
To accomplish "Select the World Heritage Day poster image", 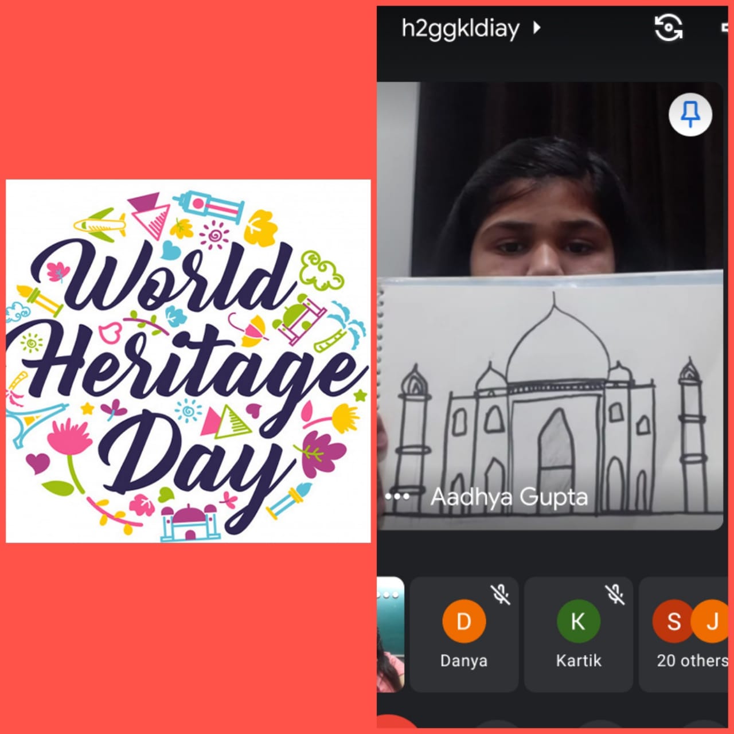I will [x=188, y=361].
